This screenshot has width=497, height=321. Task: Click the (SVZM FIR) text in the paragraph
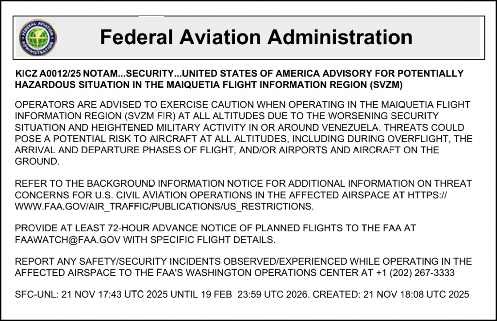click(145, 116)
